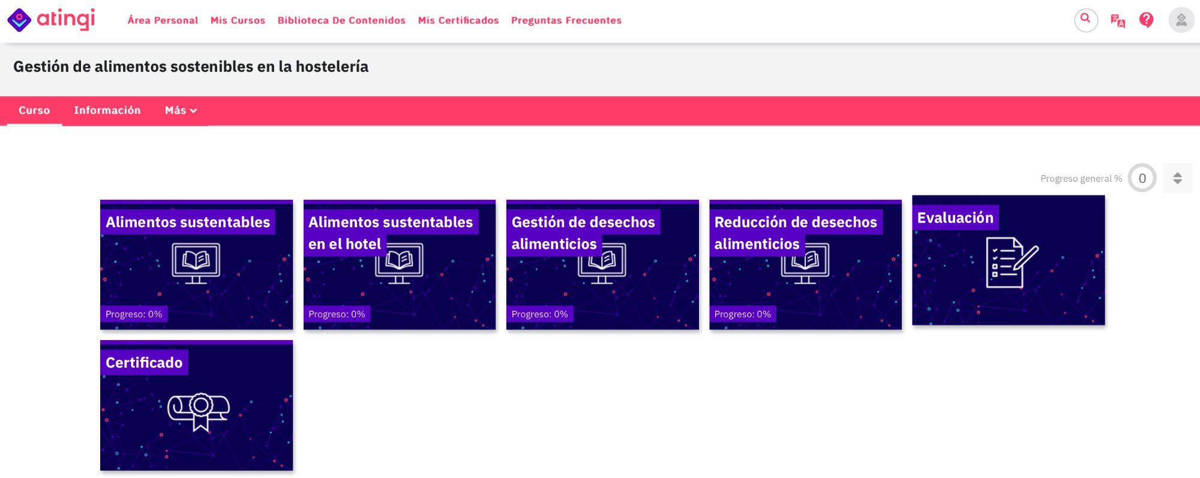1200x478 pixels.
Task: Open the language translation icon
Action: point(1117,20)
